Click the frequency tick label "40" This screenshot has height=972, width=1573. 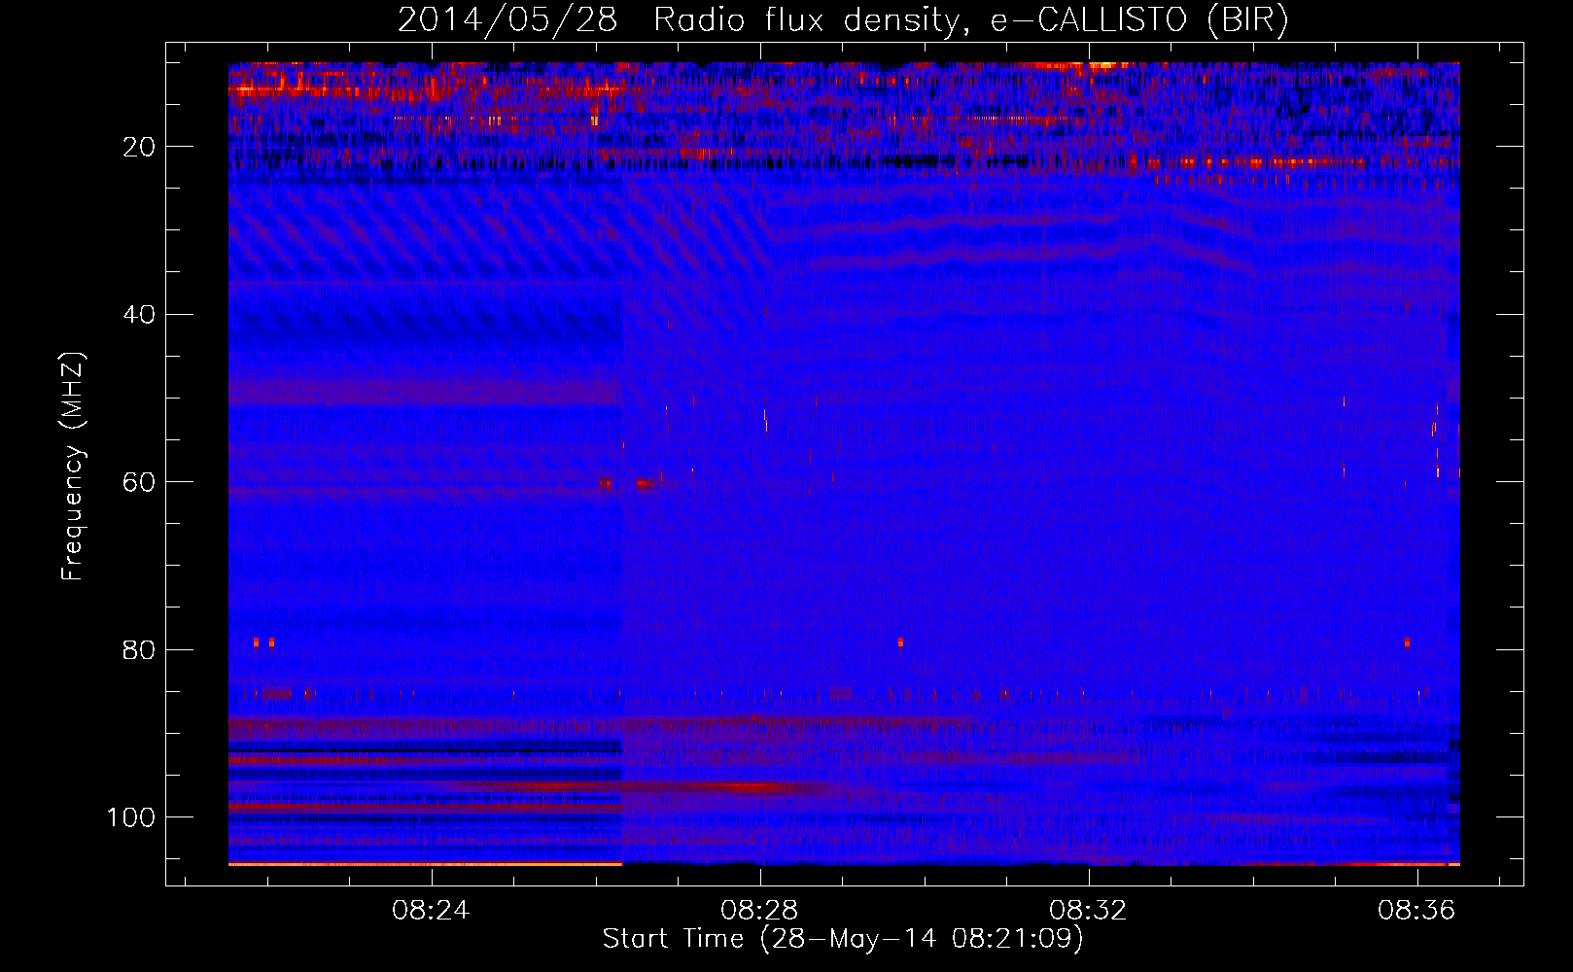(x=139, y=315)
